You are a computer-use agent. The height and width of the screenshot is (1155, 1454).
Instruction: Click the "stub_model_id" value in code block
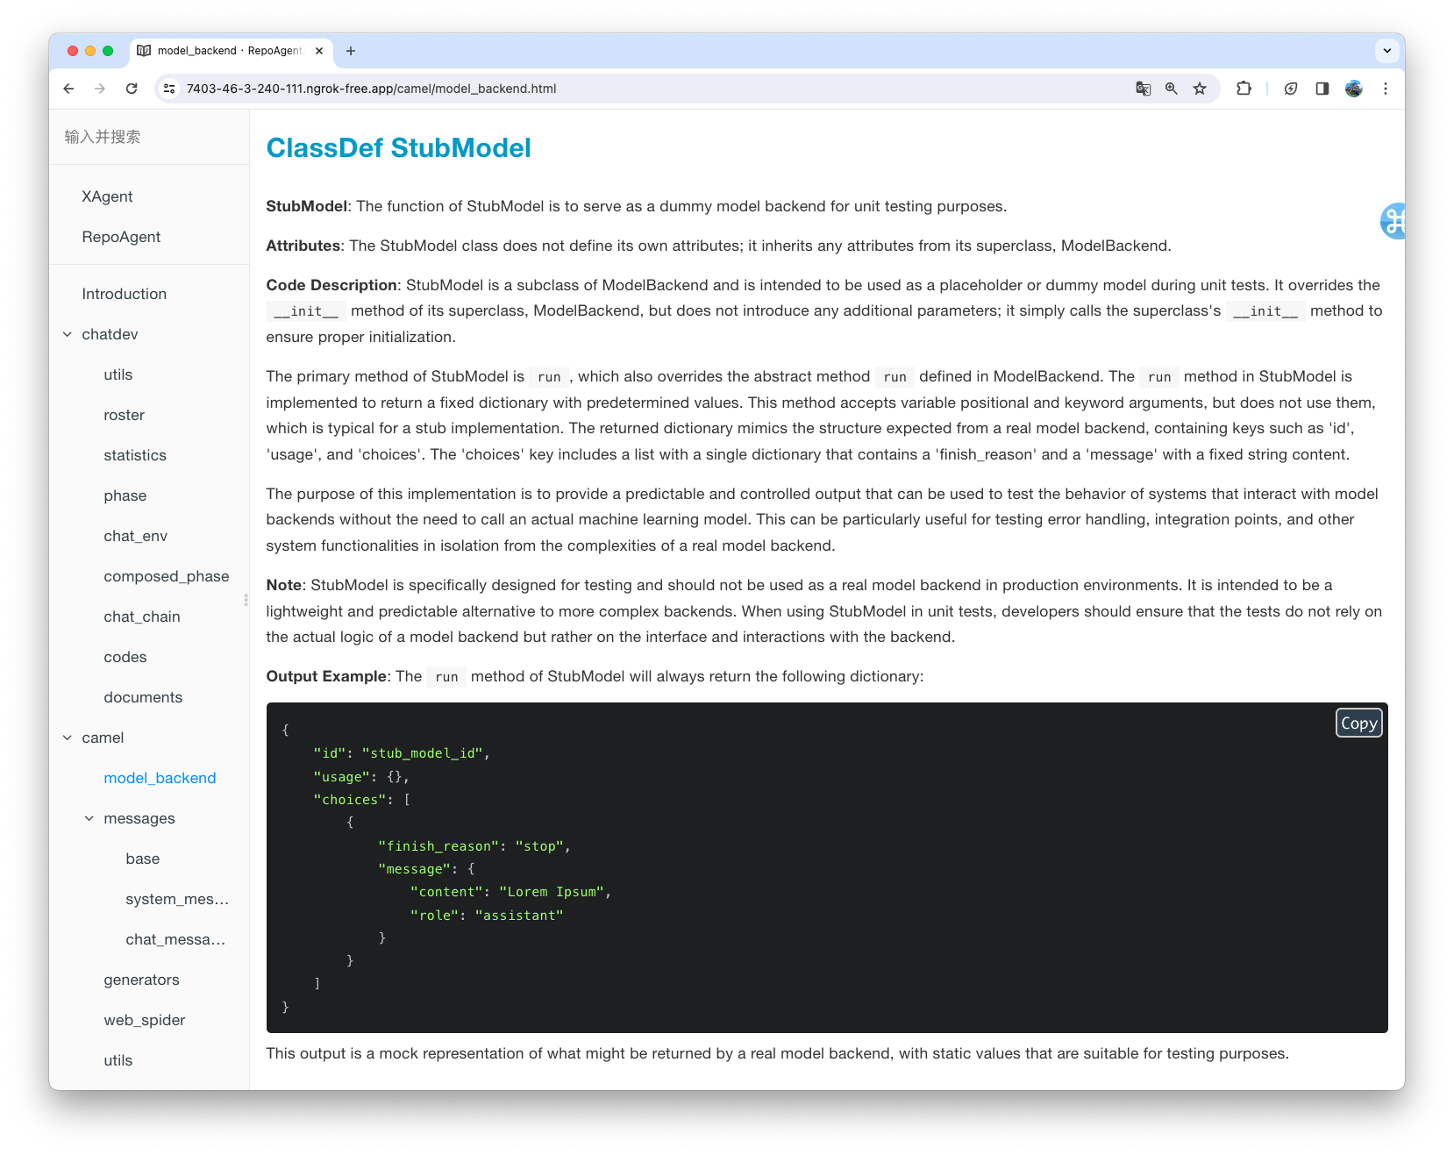pos(422,753)
